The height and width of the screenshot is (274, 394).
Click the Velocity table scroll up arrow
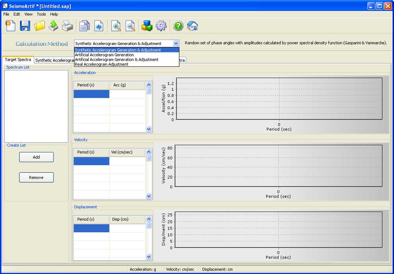click(x=149, y=152)
